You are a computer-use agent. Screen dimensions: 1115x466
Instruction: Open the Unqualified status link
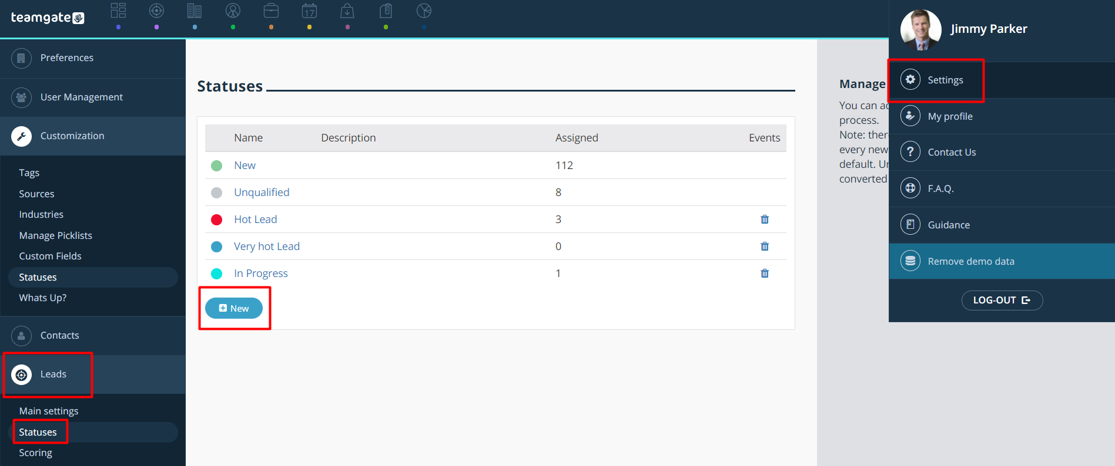262,193
